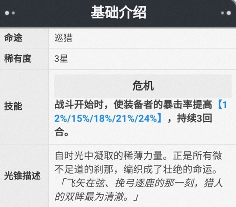236x207 pixels.
Task: Click the blue 【1 bracket at line end
Action: coord(222,105)
